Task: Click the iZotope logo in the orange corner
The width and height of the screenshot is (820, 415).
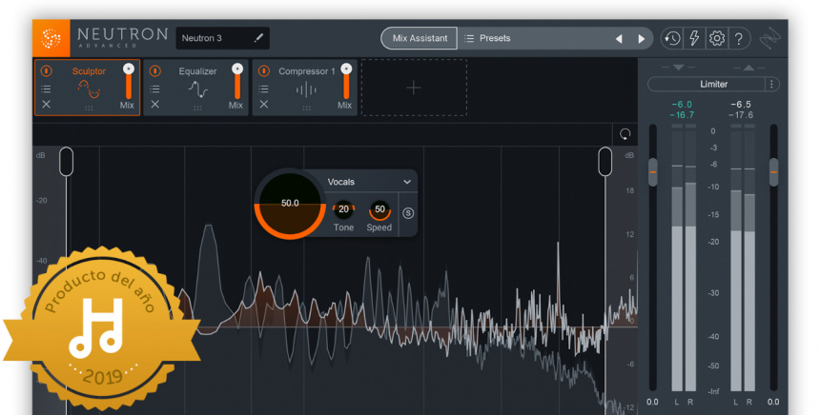Action: coord(51,38)
